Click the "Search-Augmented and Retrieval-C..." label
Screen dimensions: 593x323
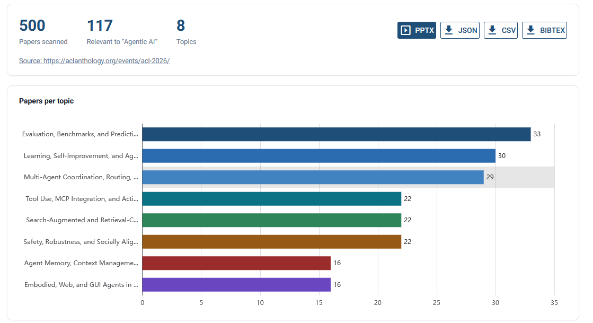(82, 220)
